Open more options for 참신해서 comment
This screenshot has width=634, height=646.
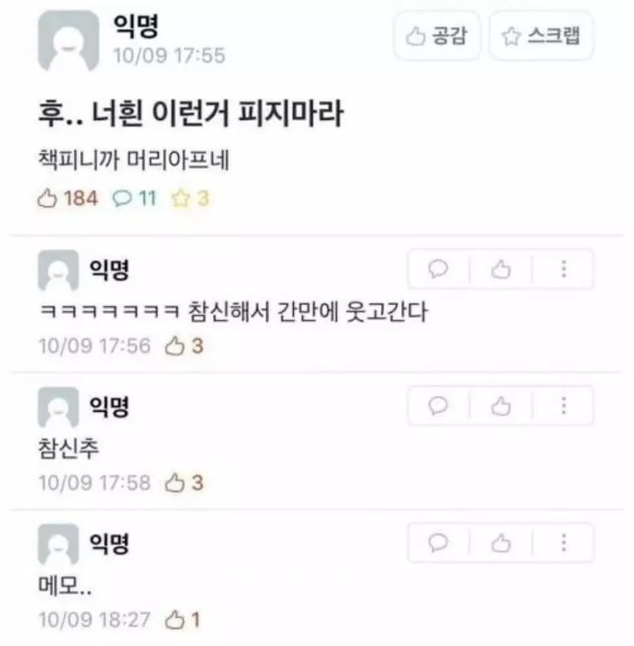563,269
